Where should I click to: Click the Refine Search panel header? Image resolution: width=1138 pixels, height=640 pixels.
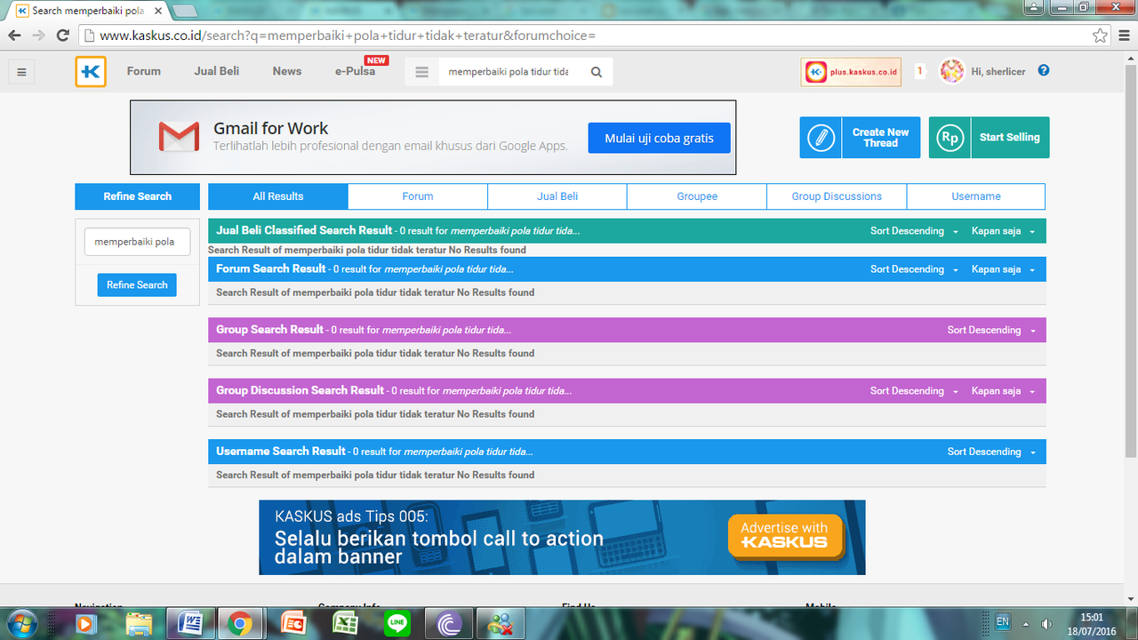coord(137,196)
